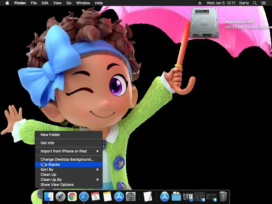272x204 pixels.
Task: Open the Trash in the Dock
Action: pyautogui.click(x=223, y=196)
